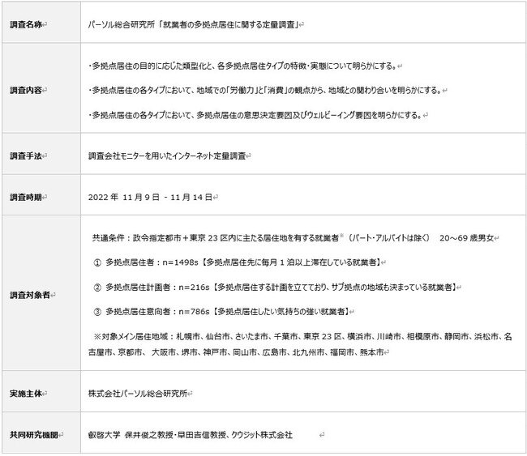Click the 調査時期 row header
Screen dimensions: 527x456
click(x=28, y=197)
